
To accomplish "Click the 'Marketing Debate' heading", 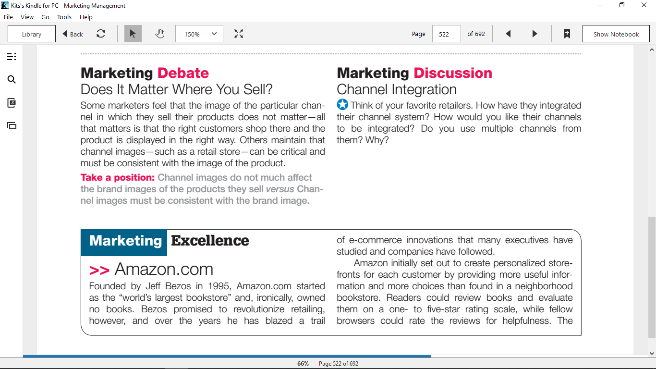I will coord(145,73).
